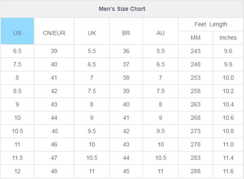Select US size 6.5 cell

pyautogui.click(x=17, y=51)
